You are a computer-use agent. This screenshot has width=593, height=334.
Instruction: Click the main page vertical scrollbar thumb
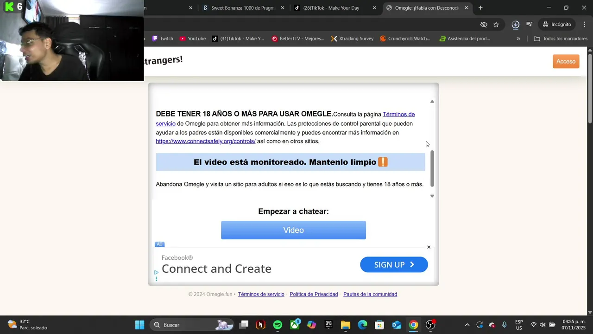[x=590, y=88]
